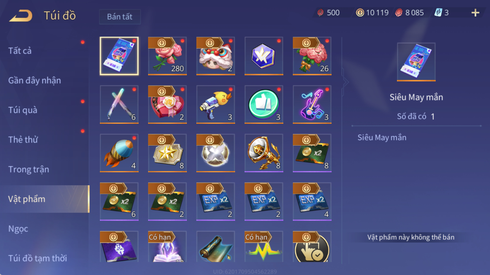Screen dimensions: 490x275
Task: Collapse detail panel with the side arrow
Action: click(x=345, y=82)
